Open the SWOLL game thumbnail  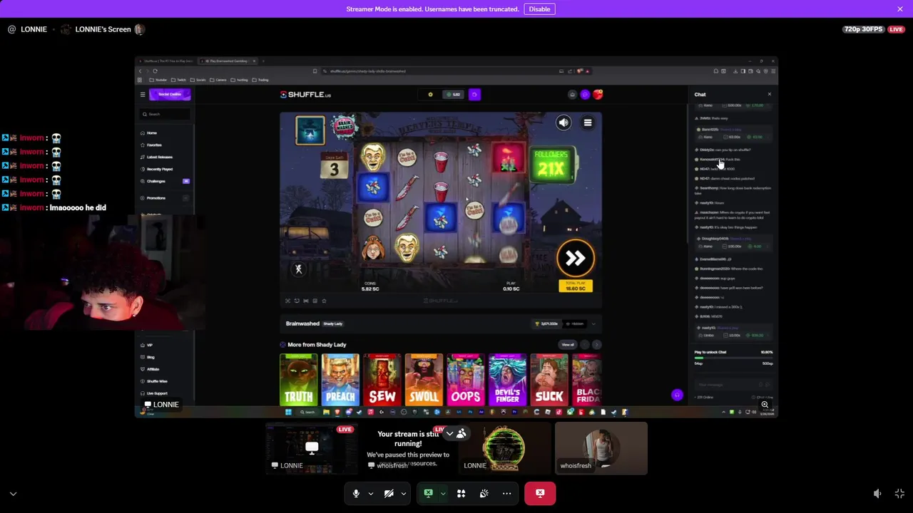point(424,380)
